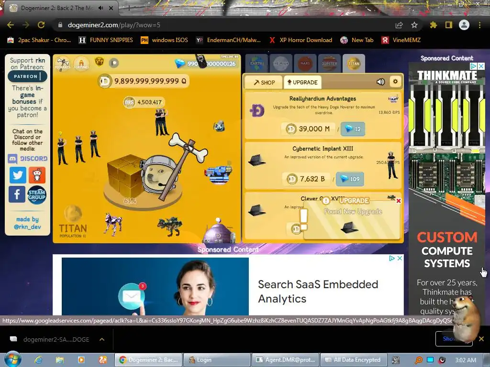Image resolution: width=490 pixels, height=367 pixels.
Task: Switch to the UPGRADE tab
Action: [302, 82]
